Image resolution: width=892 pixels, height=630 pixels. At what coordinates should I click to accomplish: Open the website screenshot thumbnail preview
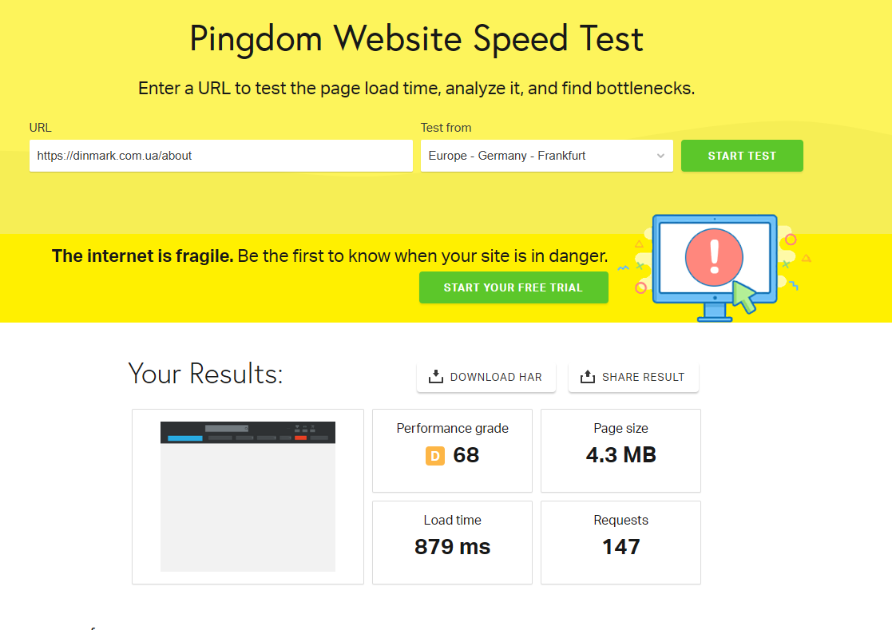point(248,497)
